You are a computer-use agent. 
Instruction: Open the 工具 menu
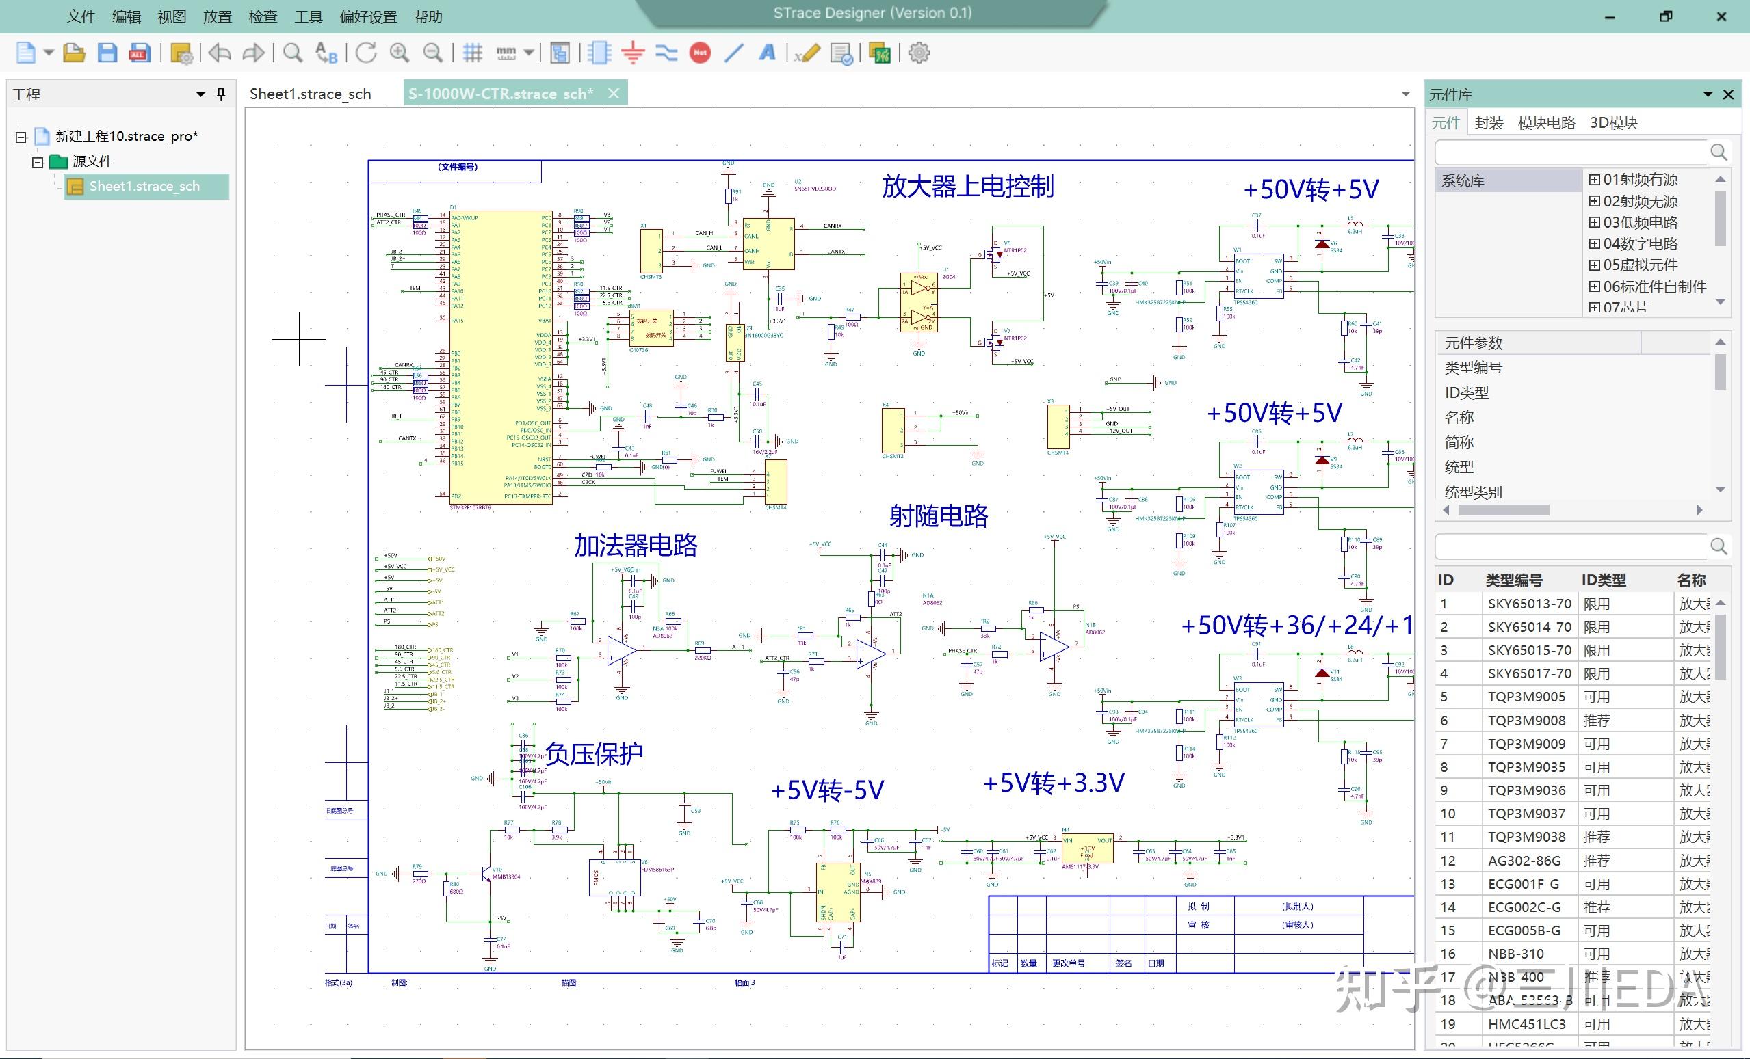click(x=309, y=16)
